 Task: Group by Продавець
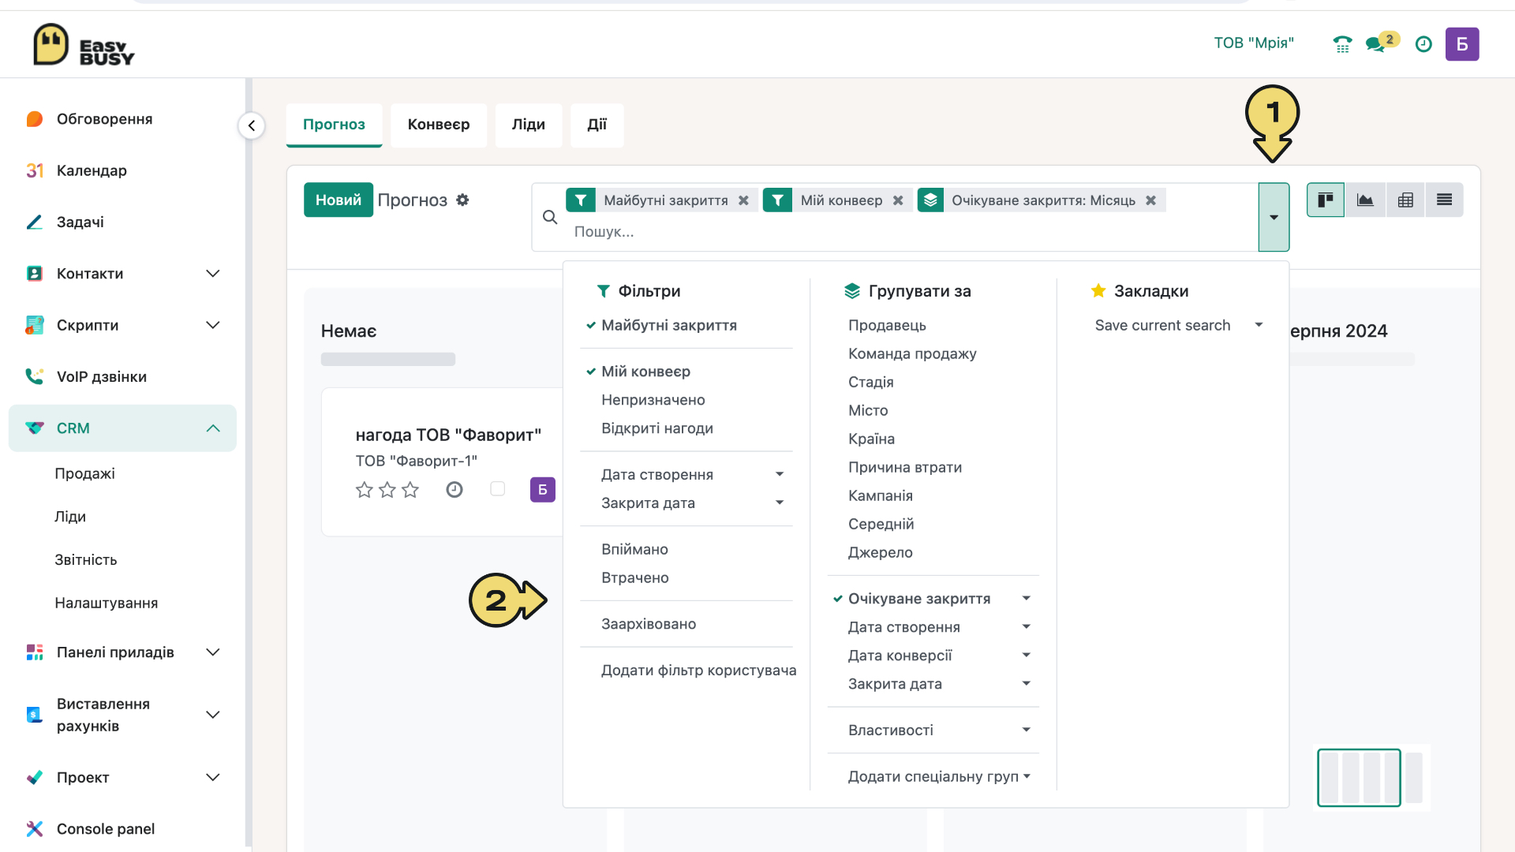coord(887,325)
